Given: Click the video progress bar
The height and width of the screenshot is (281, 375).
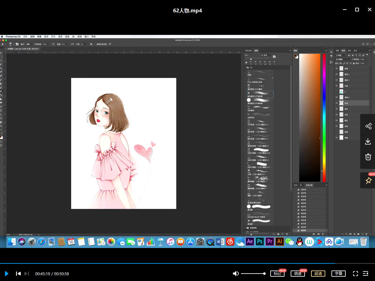Looking at the screenshot, I should click(187, 263).
